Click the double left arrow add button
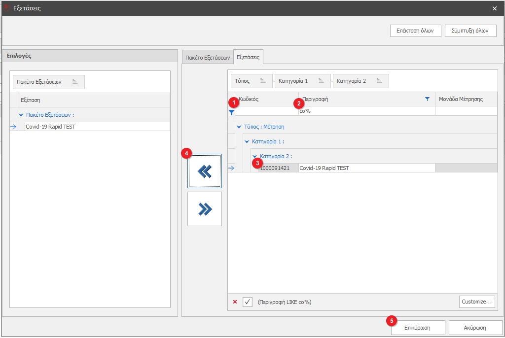The image size is (505, 338). [205, 171]
